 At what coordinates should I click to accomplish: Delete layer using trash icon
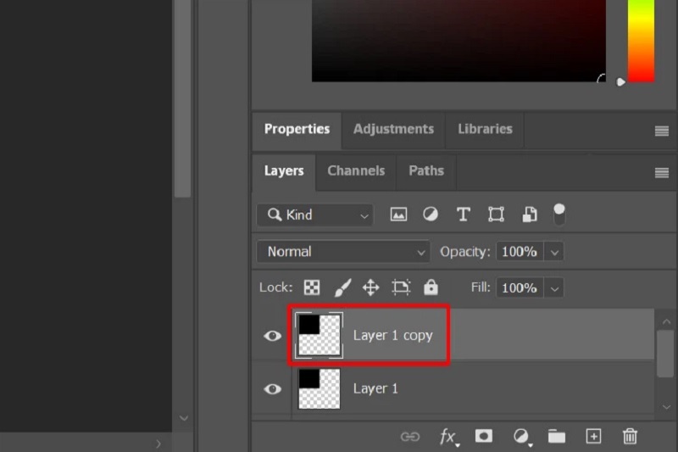630,436
